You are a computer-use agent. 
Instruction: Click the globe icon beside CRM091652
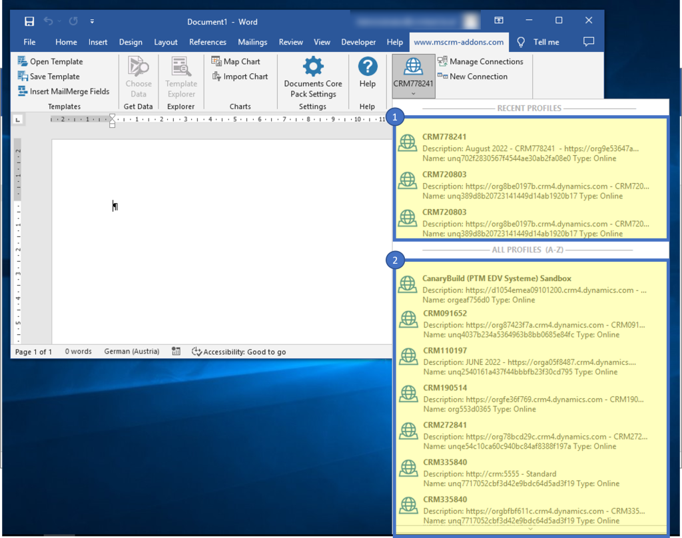click(408, 319)
